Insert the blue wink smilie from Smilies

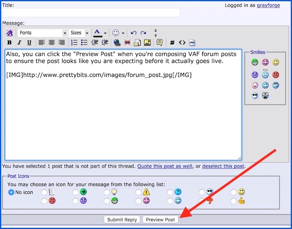(x=265, y=85)
